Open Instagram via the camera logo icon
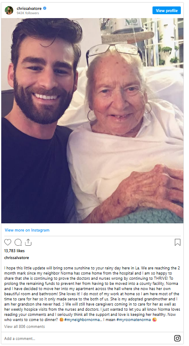 click(x=177, y=338)
